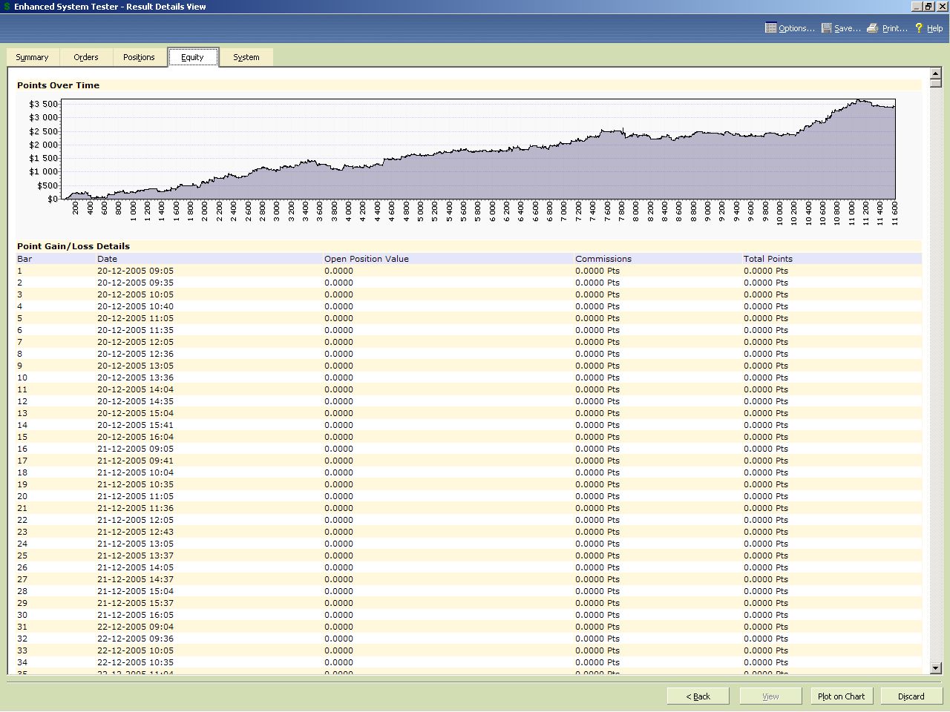The height and width of the screenshot is (712, 950).
Task: Click Plot on Chart button
Action: 841,696
